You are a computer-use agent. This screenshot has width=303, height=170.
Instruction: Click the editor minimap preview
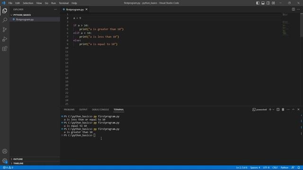(x=285, y=25)
